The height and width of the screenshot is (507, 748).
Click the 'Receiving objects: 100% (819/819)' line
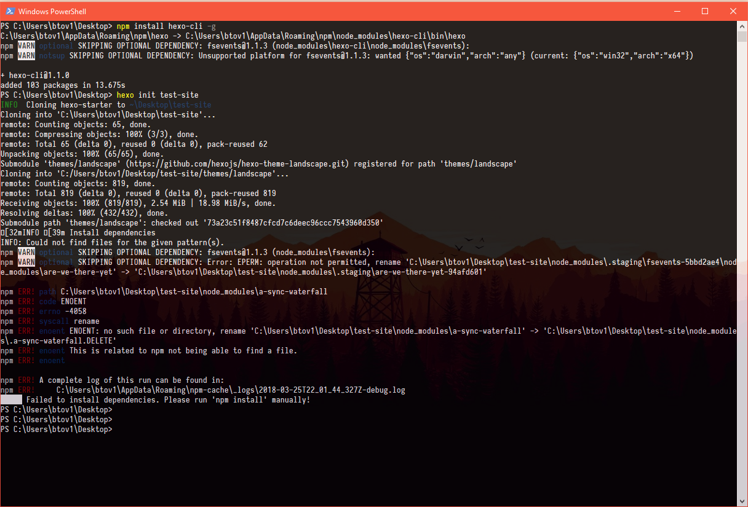click(x=138, y=203)
